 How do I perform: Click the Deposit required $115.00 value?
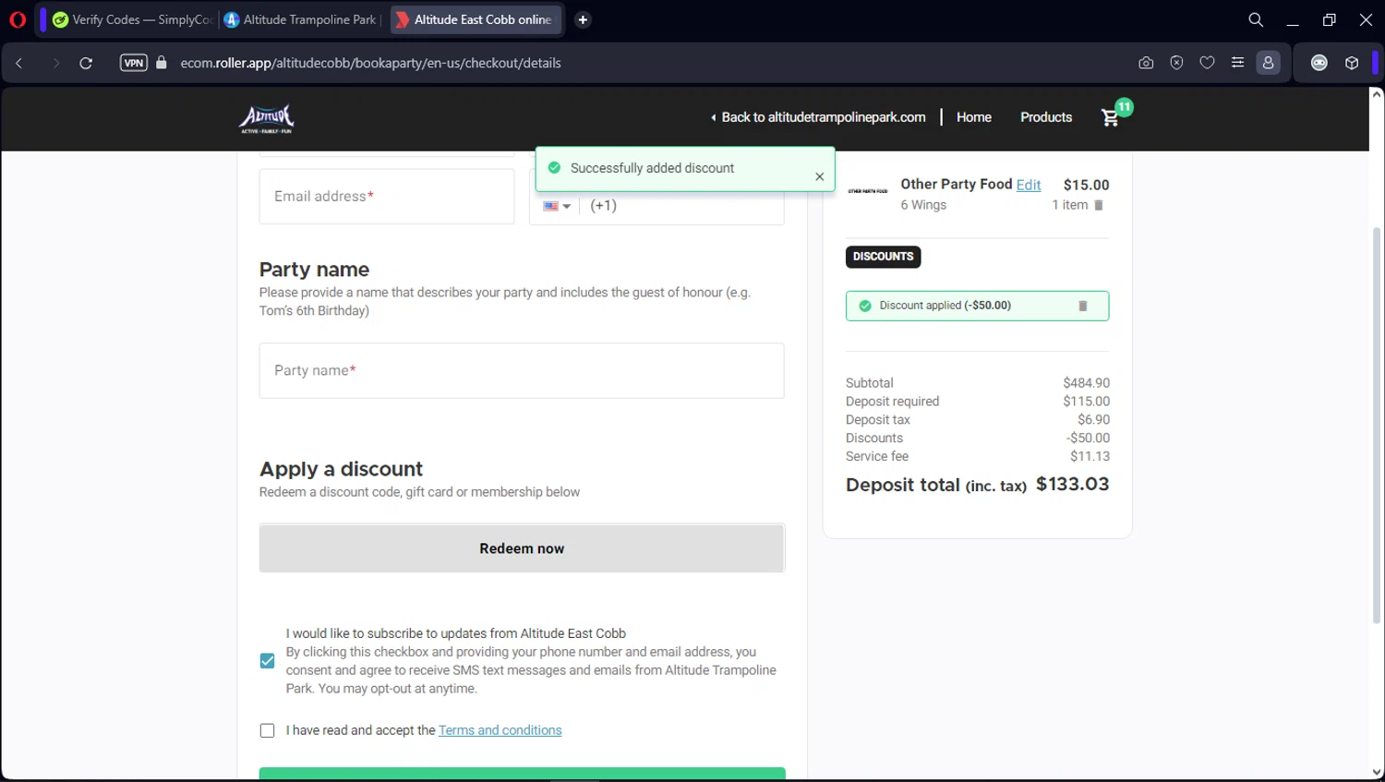click(1087, 402)
